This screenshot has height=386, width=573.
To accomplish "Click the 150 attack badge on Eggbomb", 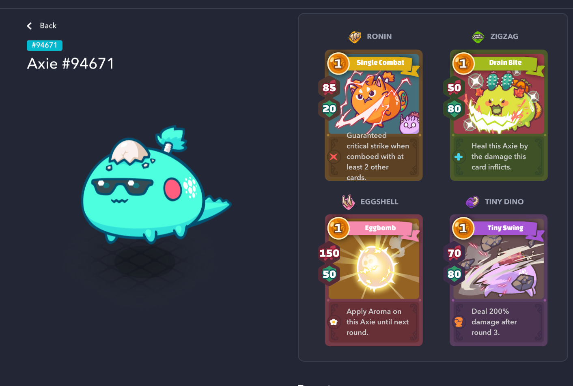I will pyautogui.click(x=329, y=253).
